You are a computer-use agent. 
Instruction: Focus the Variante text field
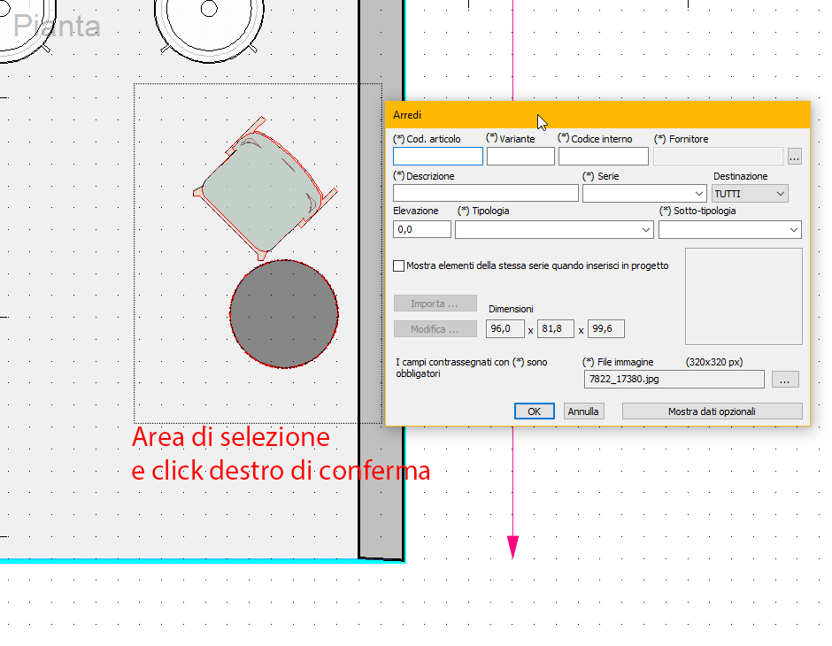[x=520, y=157]
